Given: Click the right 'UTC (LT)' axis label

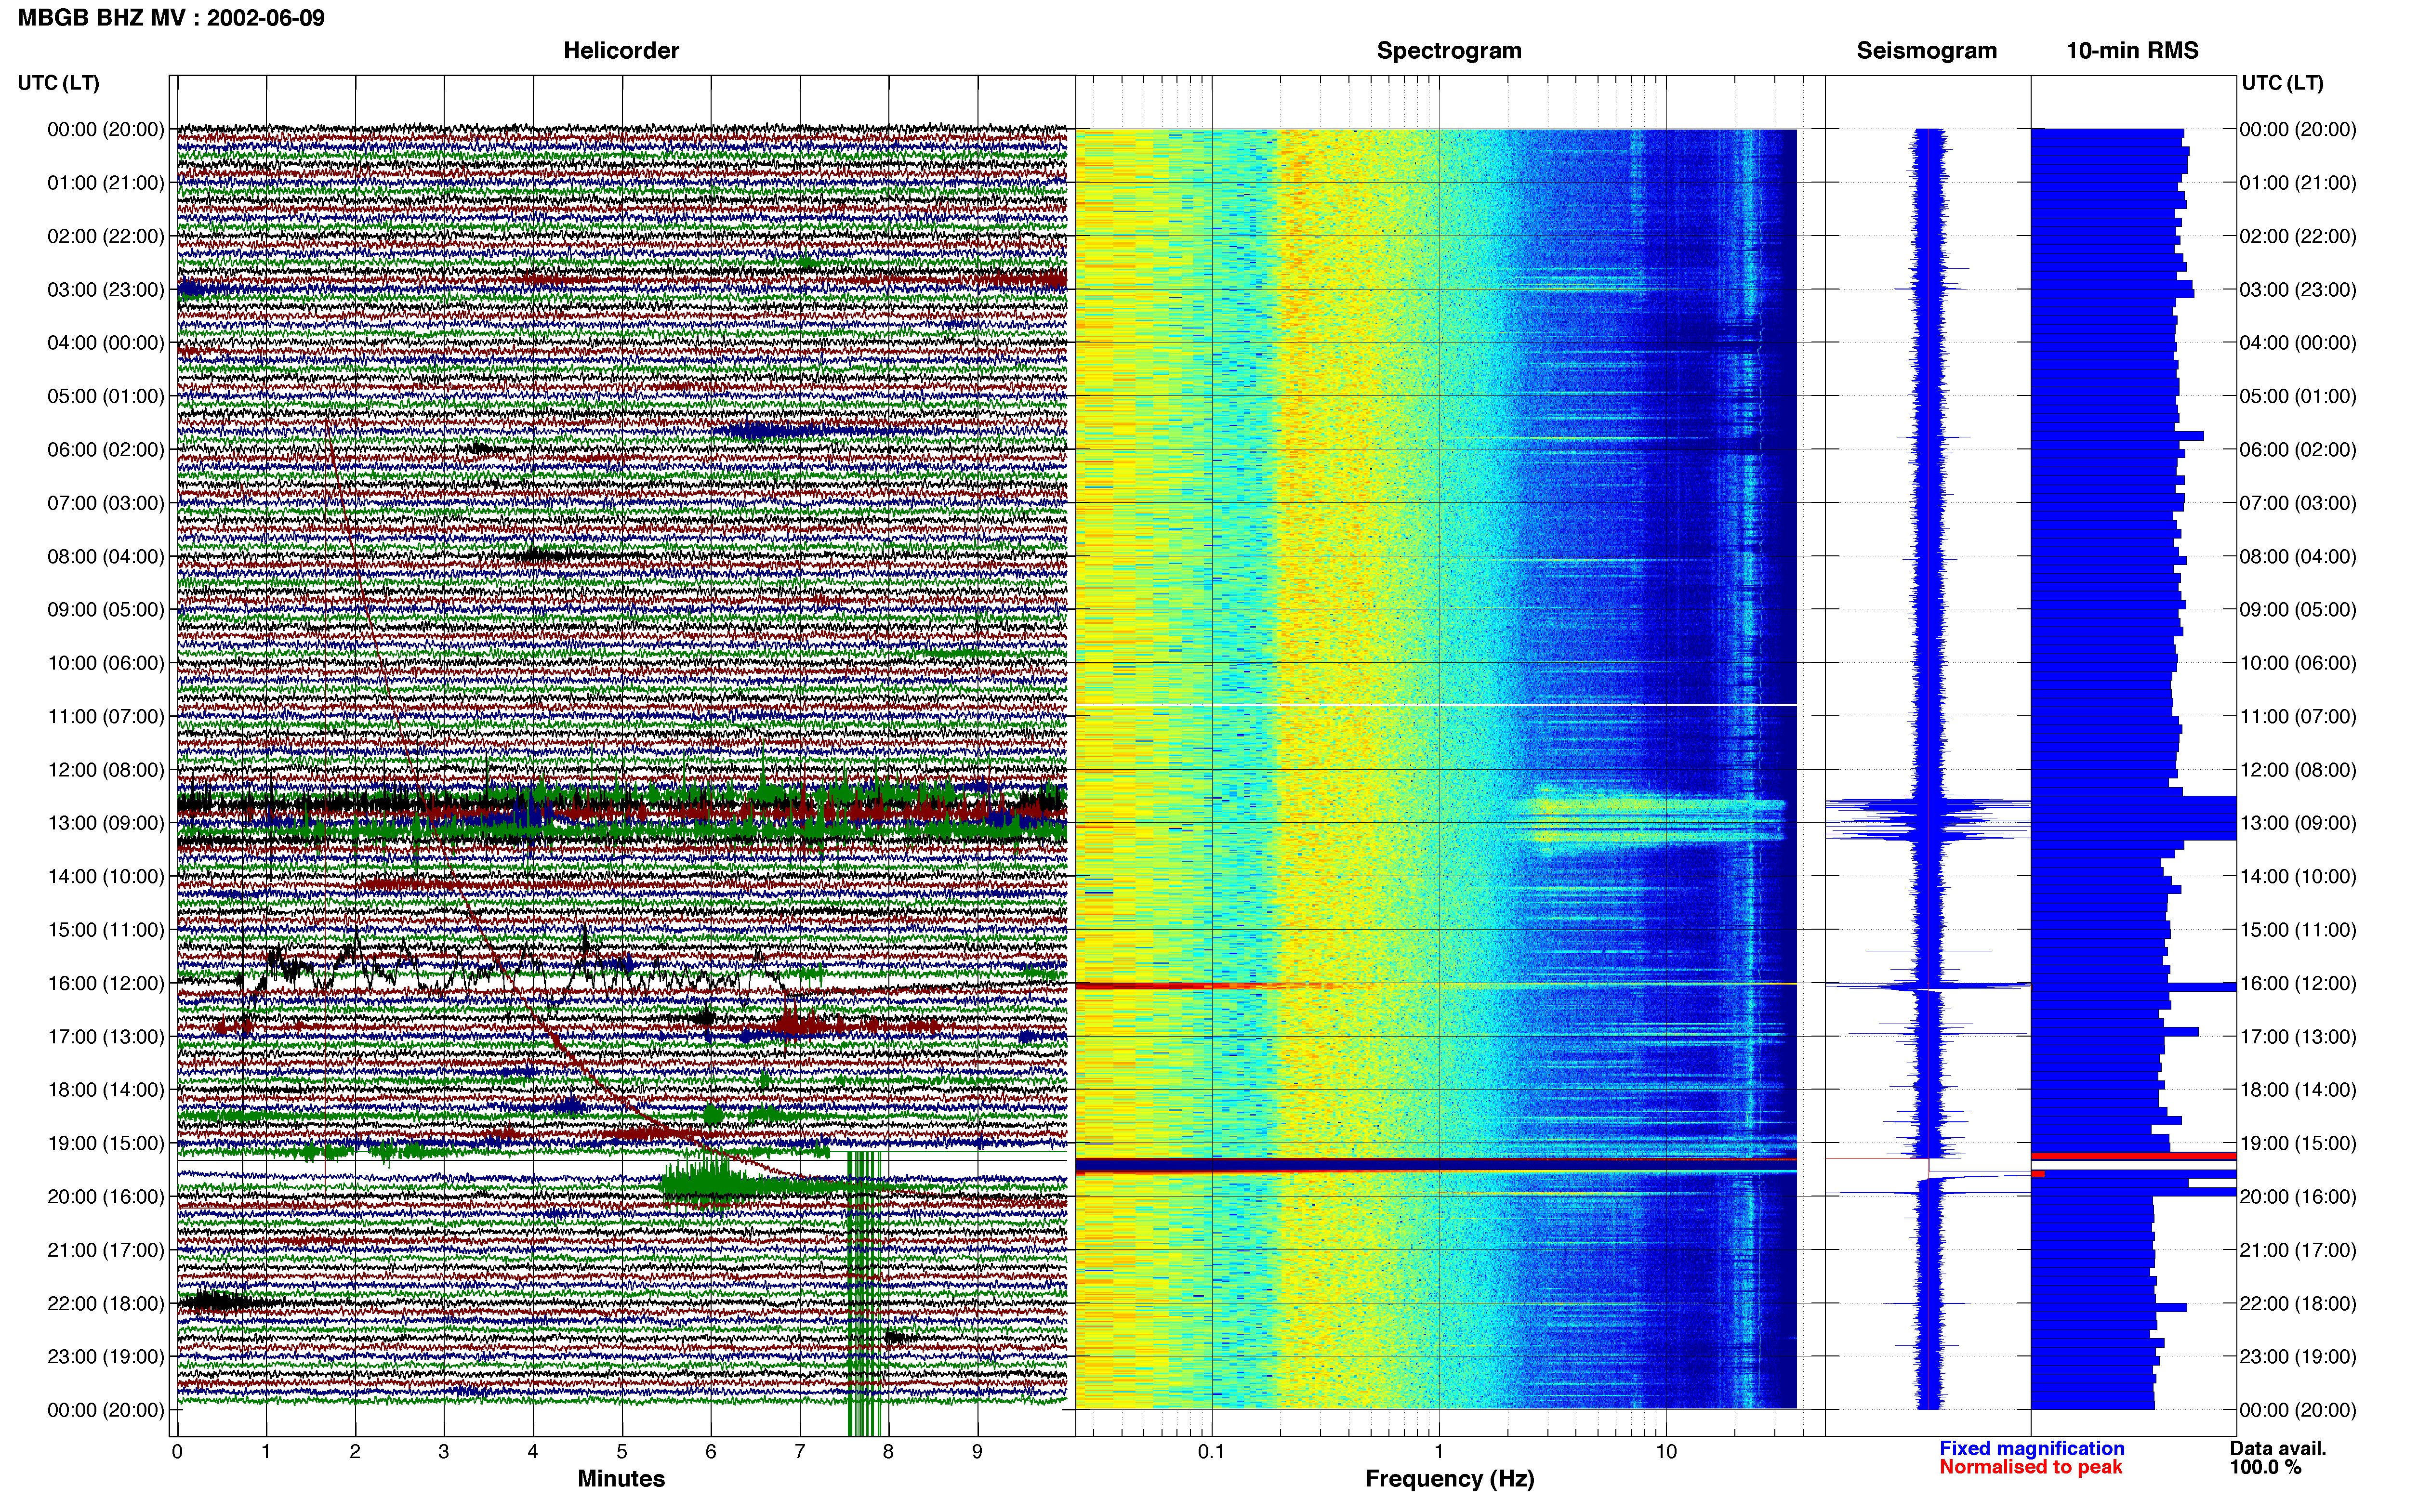Looking at the screenshot, I should (2283, 83).
